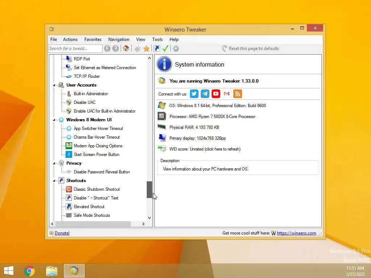
Task: Select Disable Password Reveal Button
Action: [x=102, y=172]
